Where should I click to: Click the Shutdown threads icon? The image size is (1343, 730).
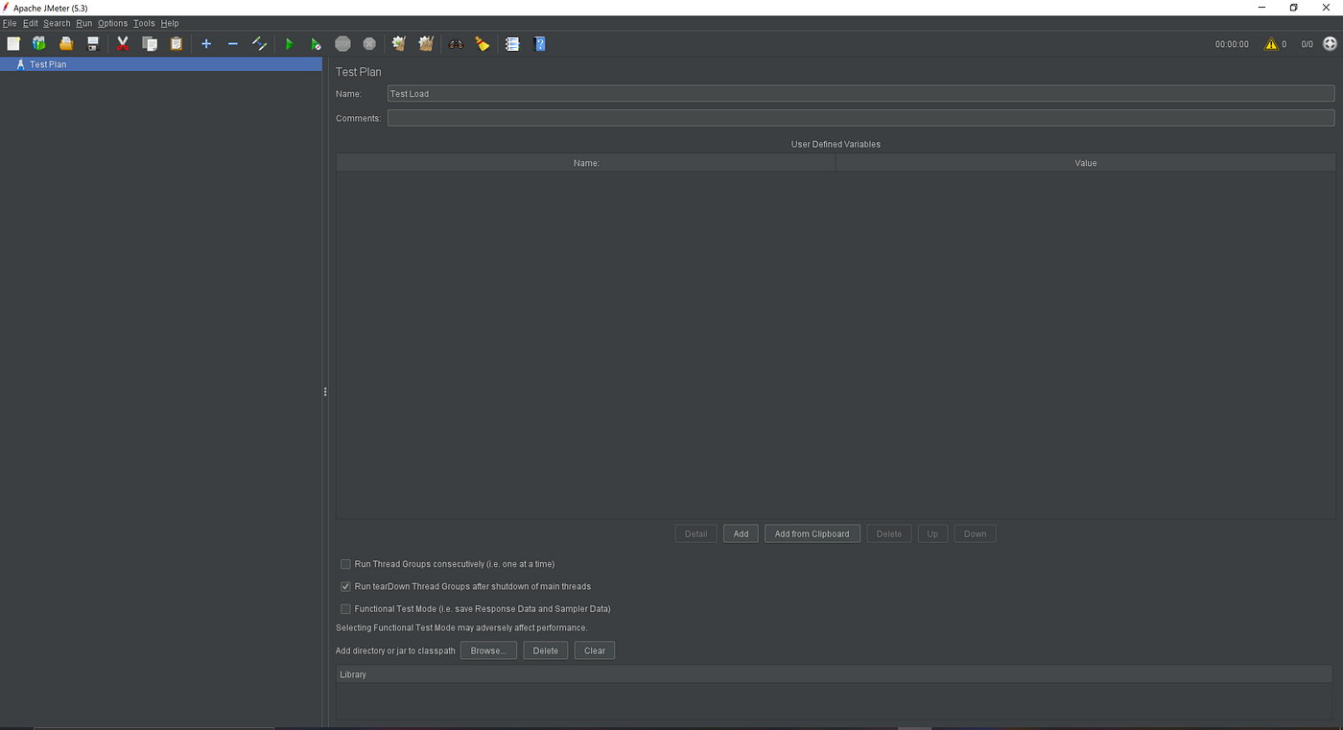[369, 44]
